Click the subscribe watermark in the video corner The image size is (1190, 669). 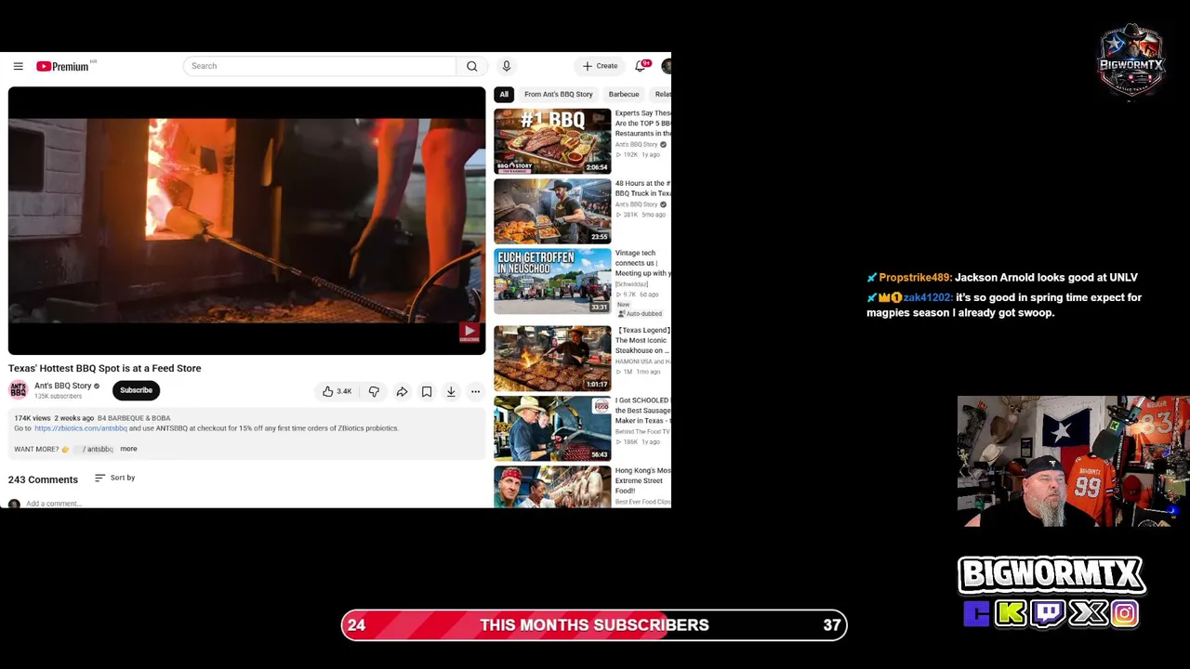[469, 332]
